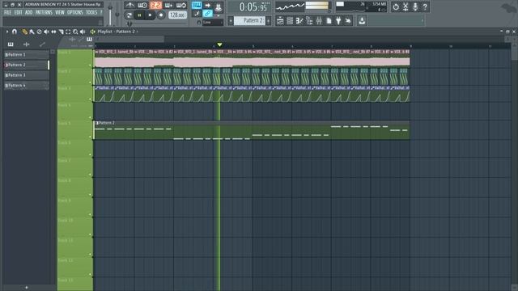The width and height of the screenshot is (518, 291).
Task: Select the Playlist slice tool
Action: (x=61, y=32)
